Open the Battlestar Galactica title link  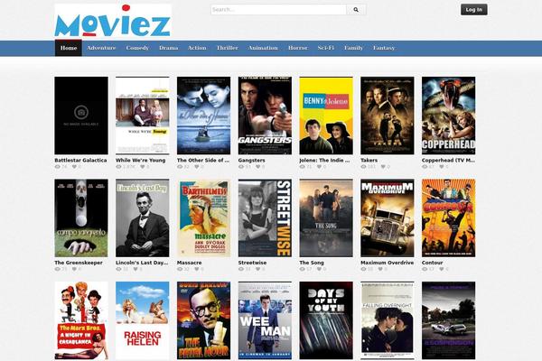coord(80,161)
